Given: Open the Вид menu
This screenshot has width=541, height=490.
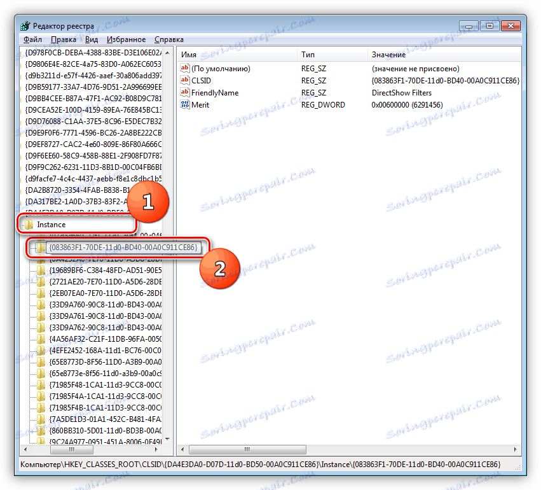Looking at the screenshot, I should pos(92,39).
